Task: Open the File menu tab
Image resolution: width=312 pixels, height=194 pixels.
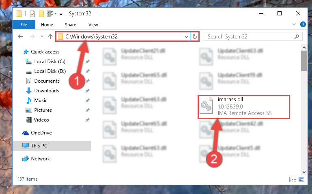Action: pos(24,25)
